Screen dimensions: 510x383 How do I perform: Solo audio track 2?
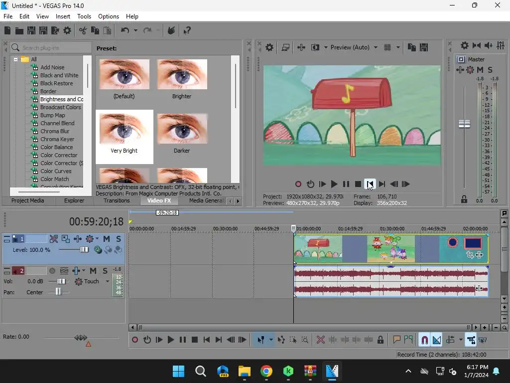coord(105,271)
